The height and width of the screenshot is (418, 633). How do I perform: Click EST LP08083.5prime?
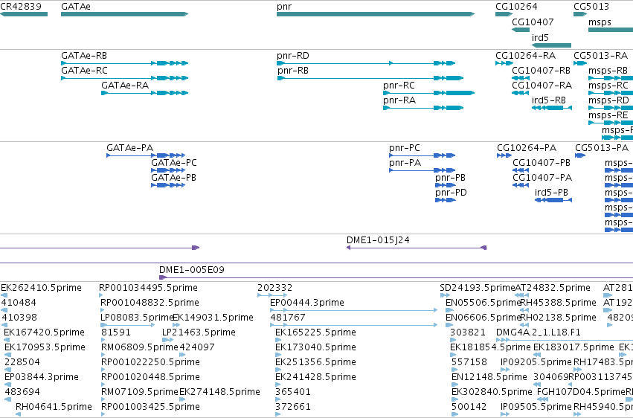[128, 325]
